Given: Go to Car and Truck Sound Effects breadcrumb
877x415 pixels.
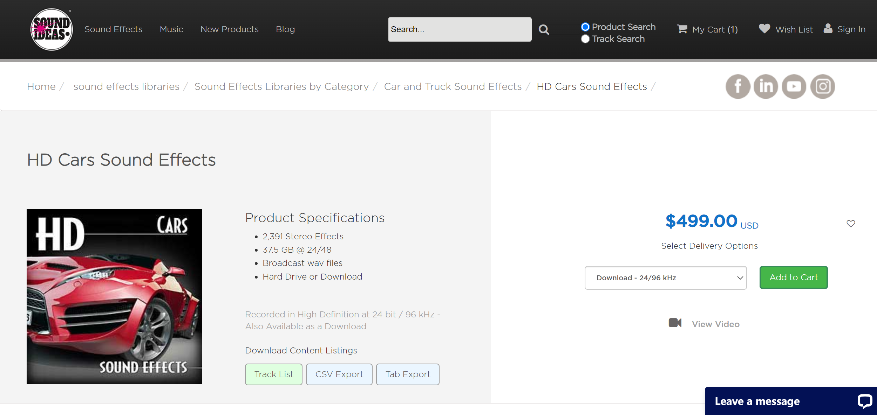Looking at the screenshot, I should point(453,86).
